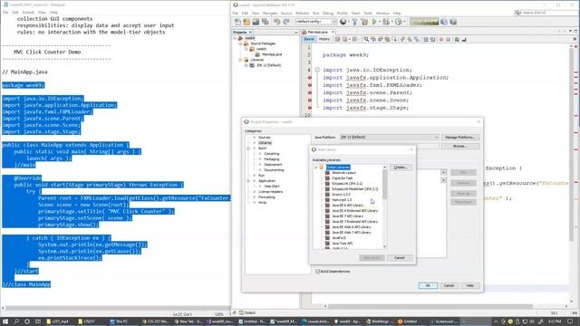Collapse the Libraries node in Projects panel
The image size is (580, 326).
[x=240, y=60]
